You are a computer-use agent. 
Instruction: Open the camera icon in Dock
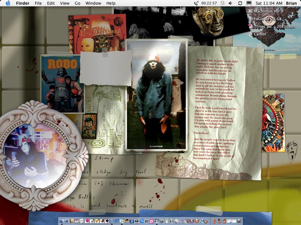[161, 221]
